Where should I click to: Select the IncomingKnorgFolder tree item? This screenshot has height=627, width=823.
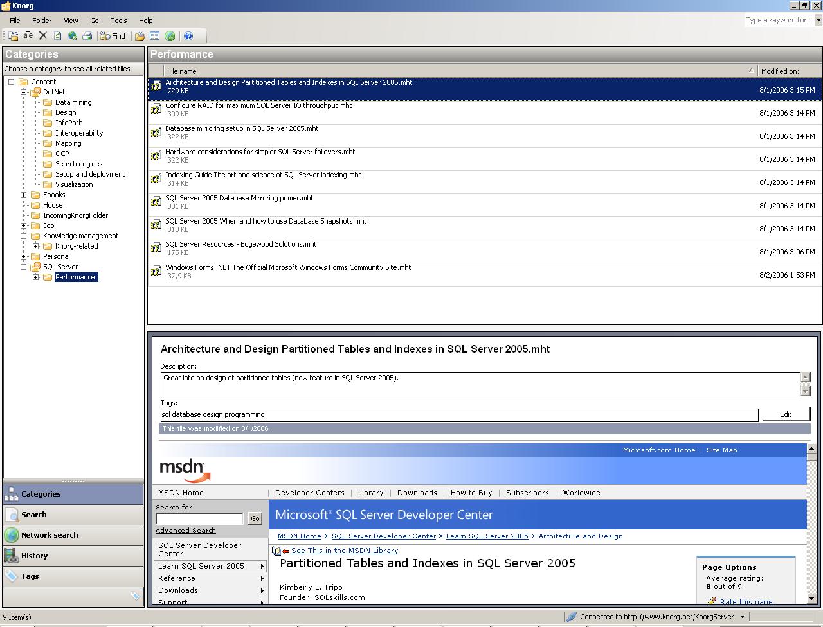tap(75, 215)
